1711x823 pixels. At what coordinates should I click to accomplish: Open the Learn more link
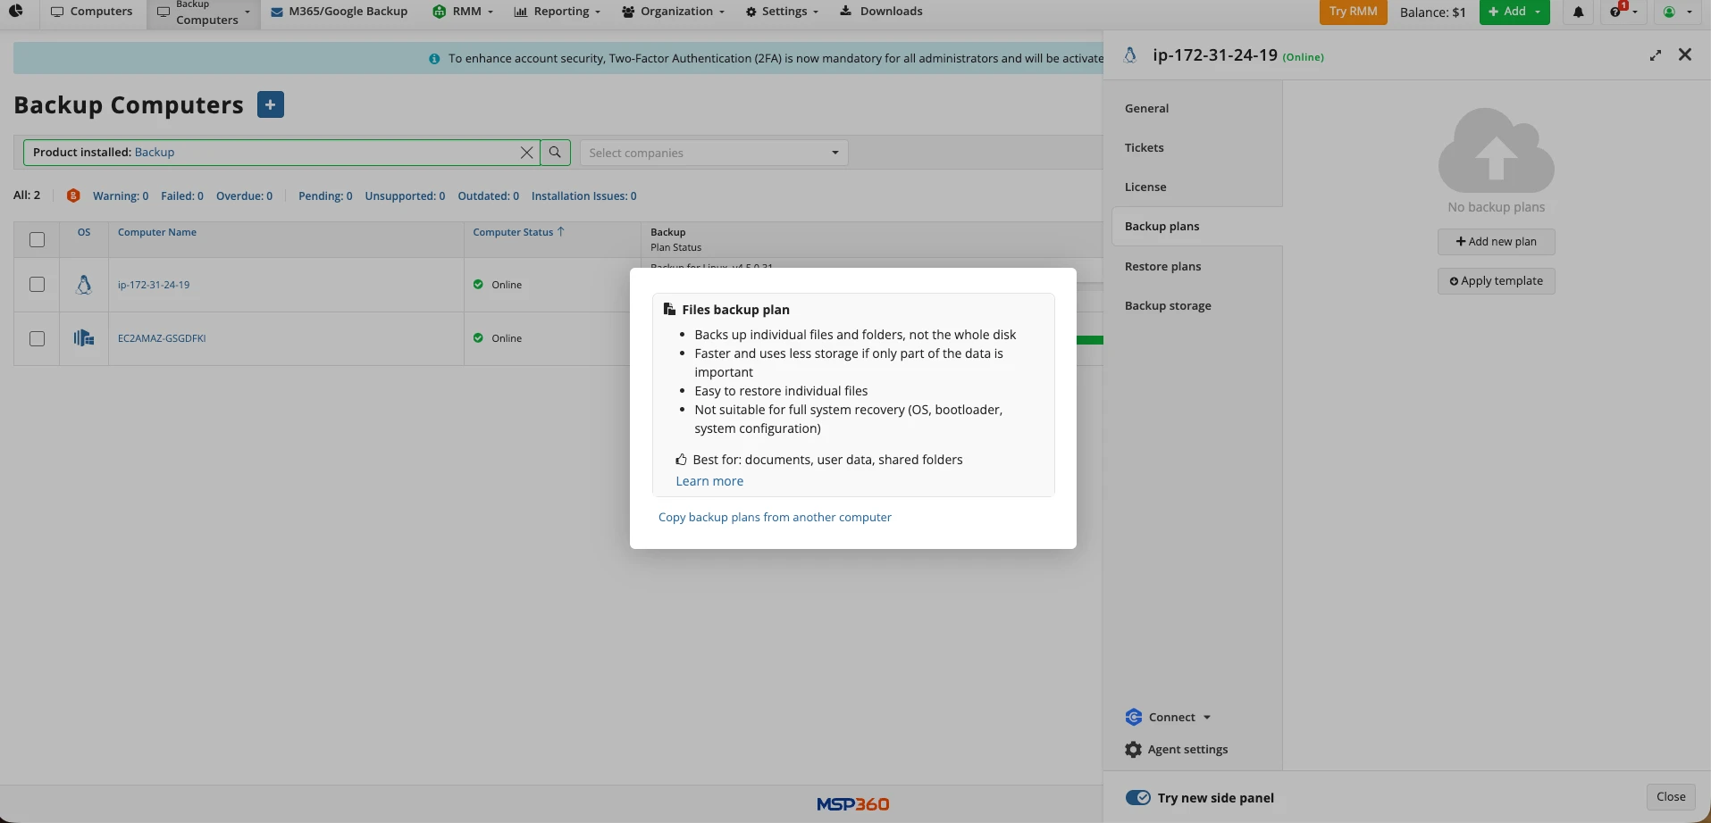(x=709, y=481)
